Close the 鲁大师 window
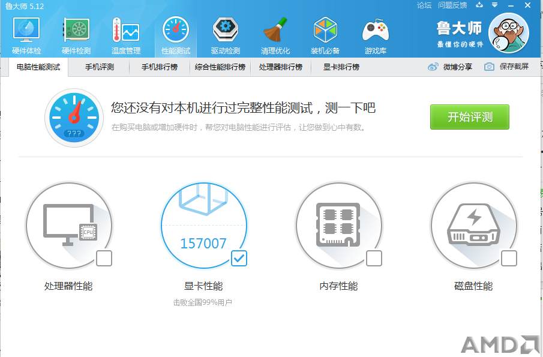Viewport: 543px width, 357px height. 527,5
